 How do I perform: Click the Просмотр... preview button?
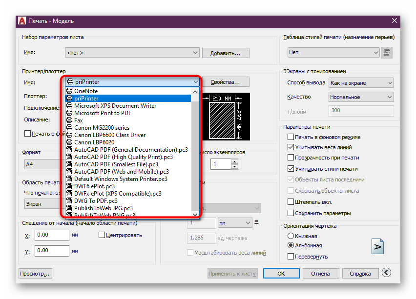coord(35,274)
